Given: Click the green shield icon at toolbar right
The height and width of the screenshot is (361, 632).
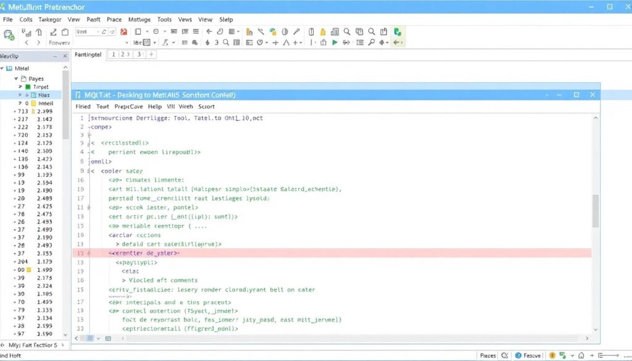Looking at the screenshot, I should point(398,31).
